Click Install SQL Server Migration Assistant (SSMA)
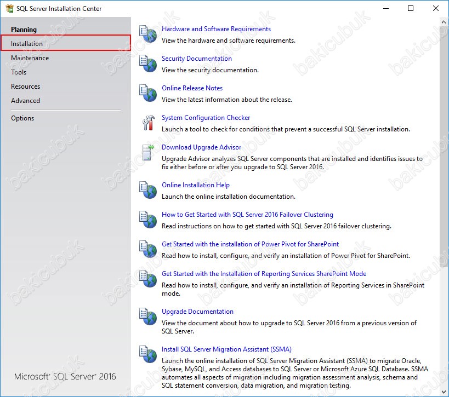The image size is (449, 397). pos(226,349)
